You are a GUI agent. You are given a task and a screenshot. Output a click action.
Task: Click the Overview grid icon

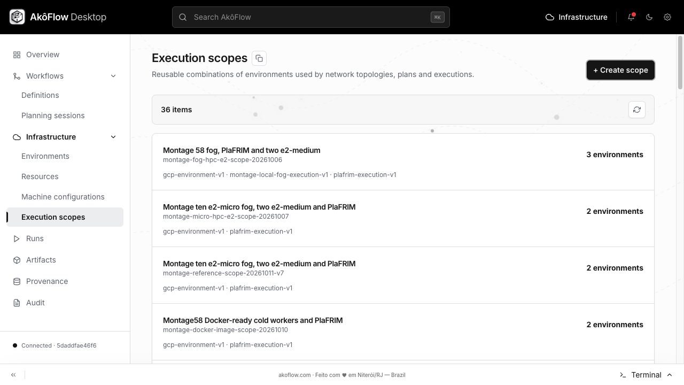click(17, 55)
